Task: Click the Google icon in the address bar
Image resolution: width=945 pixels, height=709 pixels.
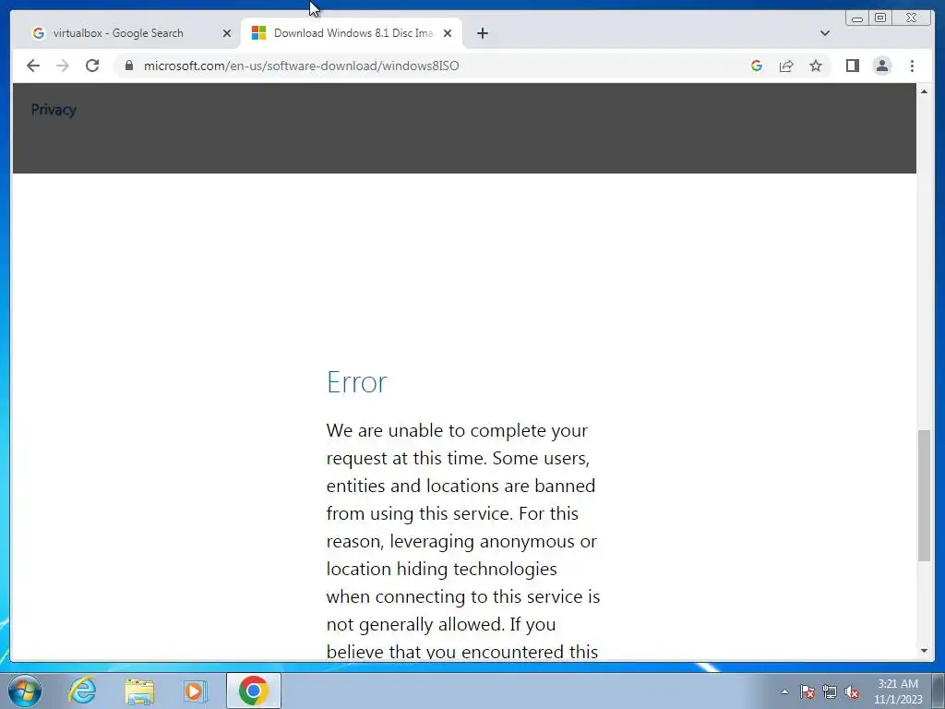Action: 757,66
